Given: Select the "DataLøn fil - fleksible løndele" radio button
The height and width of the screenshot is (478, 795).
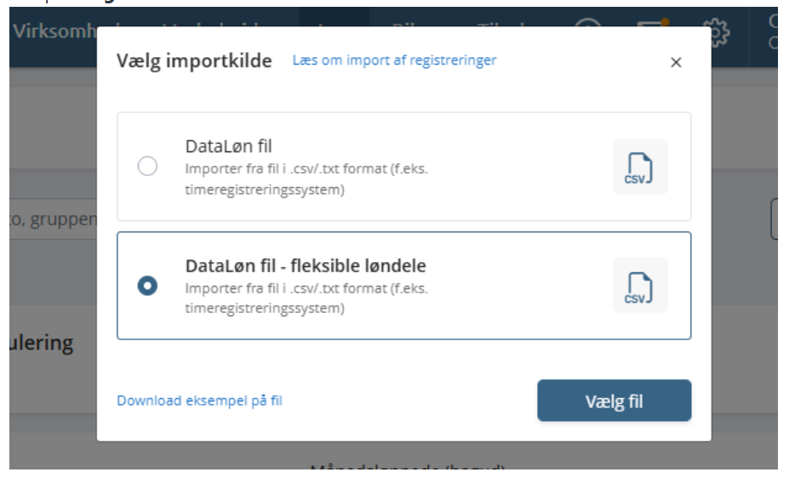Looking at the screenshot, I should tap(147, 287).
